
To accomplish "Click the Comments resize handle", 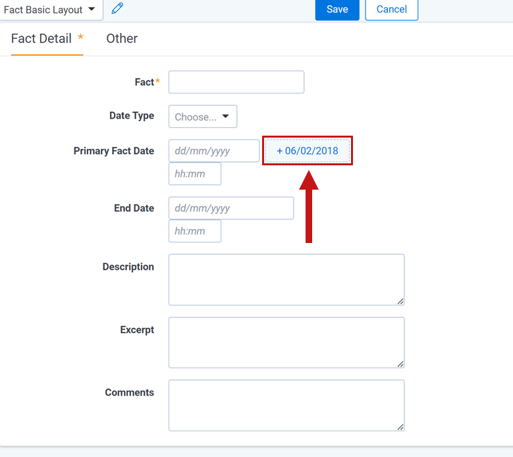I will click(x=400, y=427).
